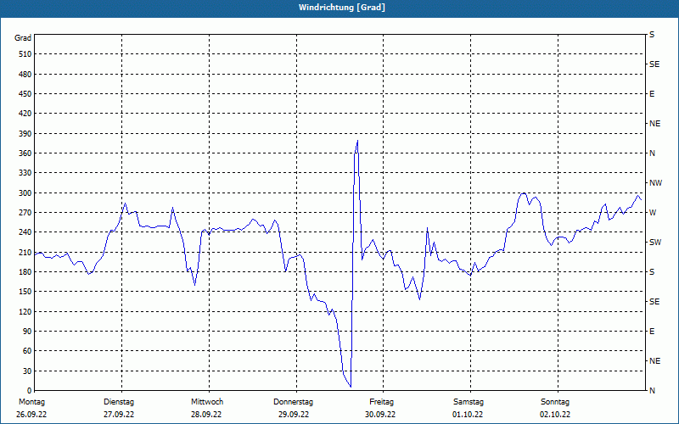
Task: Click the topmost 'S' compass label
Action: pos(652,35)
